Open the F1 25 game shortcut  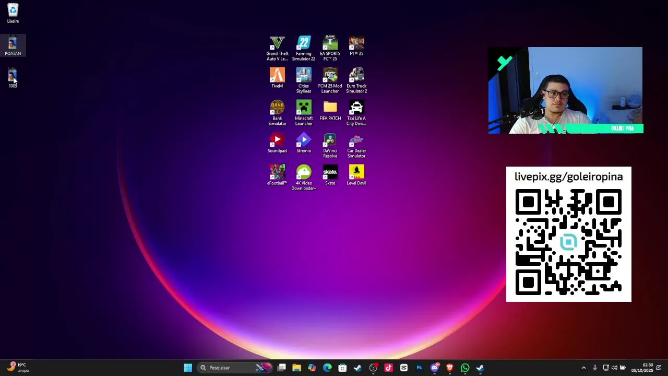click(x=356, y=46)
